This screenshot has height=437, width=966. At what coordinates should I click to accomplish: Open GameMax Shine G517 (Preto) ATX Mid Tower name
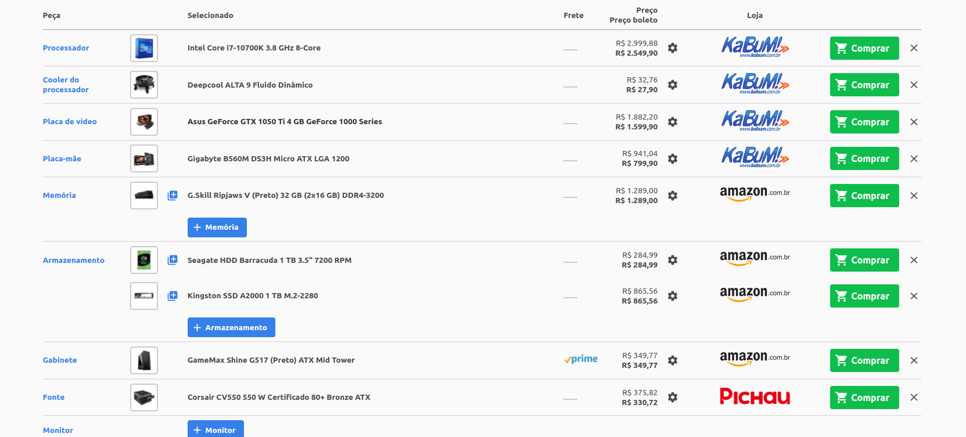pyautogui.click(x=271, y=360)
